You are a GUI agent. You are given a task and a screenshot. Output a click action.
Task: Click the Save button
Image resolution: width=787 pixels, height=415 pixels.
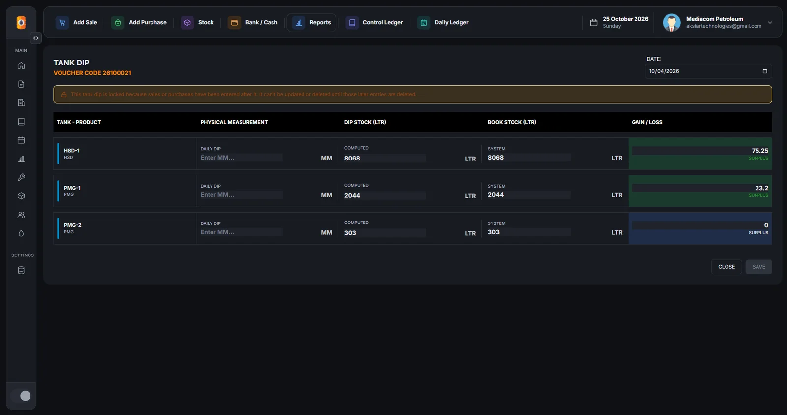click(758, 267)
